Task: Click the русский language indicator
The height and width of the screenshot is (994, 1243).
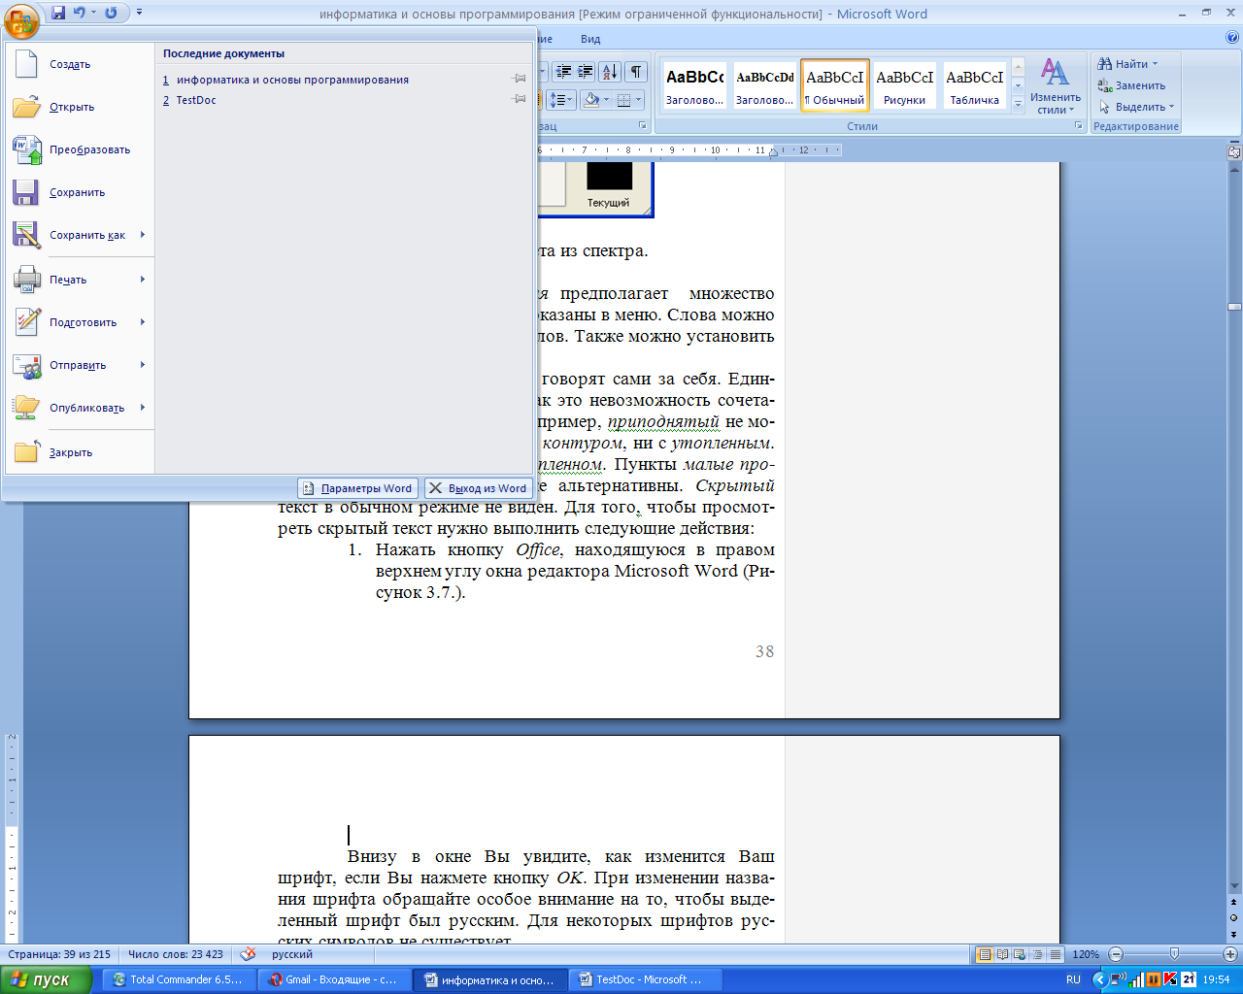Action: (x=292, y=954)
